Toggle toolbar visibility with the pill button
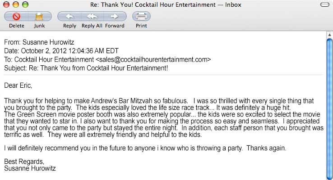The image size is (333, 180). (324, 5)
